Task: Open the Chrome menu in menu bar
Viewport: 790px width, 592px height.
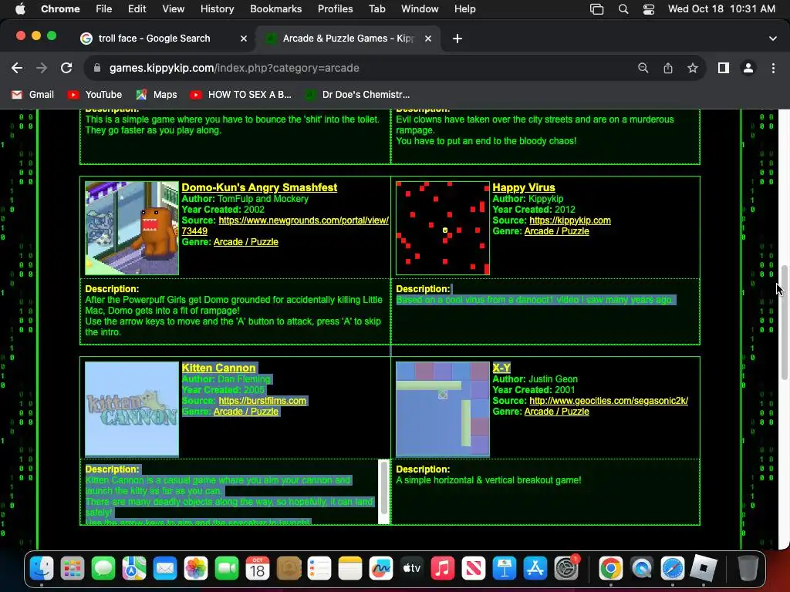Action: coord(60,9)
